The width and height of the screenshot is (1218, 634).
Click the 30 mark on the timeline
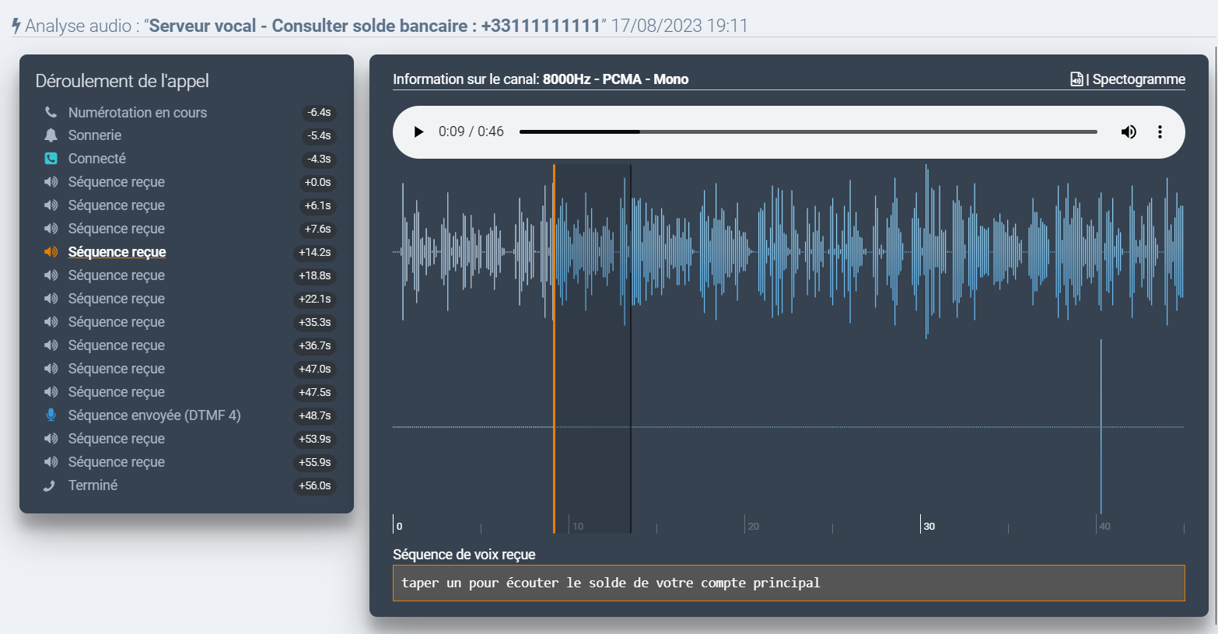tap(929, 527)
